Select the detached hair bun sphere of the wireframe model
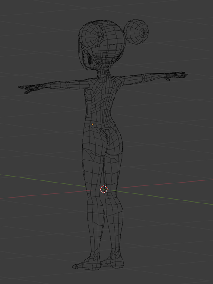This screenshot has width=213, height=284. click(x=136, y=32)
